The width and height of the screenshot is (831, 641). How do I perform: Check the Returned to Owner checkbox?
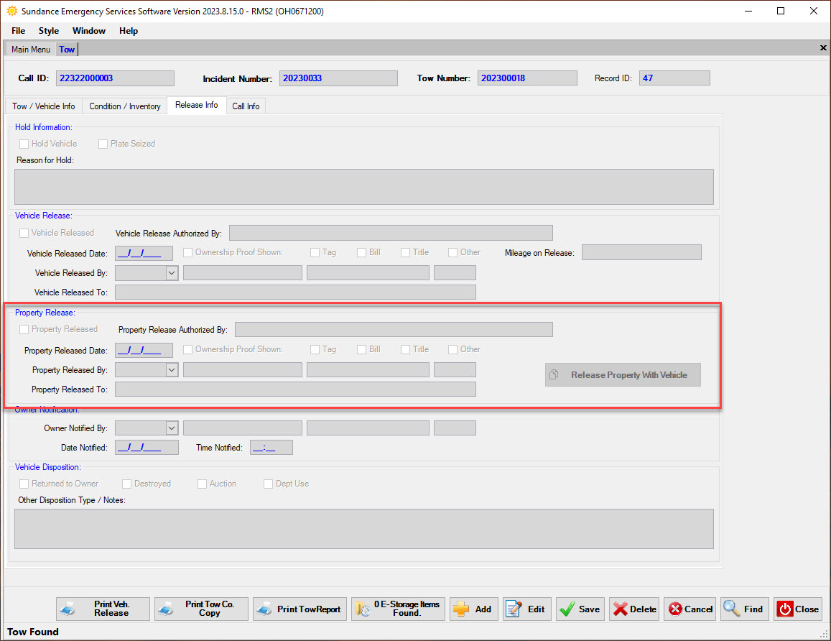tap(24, 484)
